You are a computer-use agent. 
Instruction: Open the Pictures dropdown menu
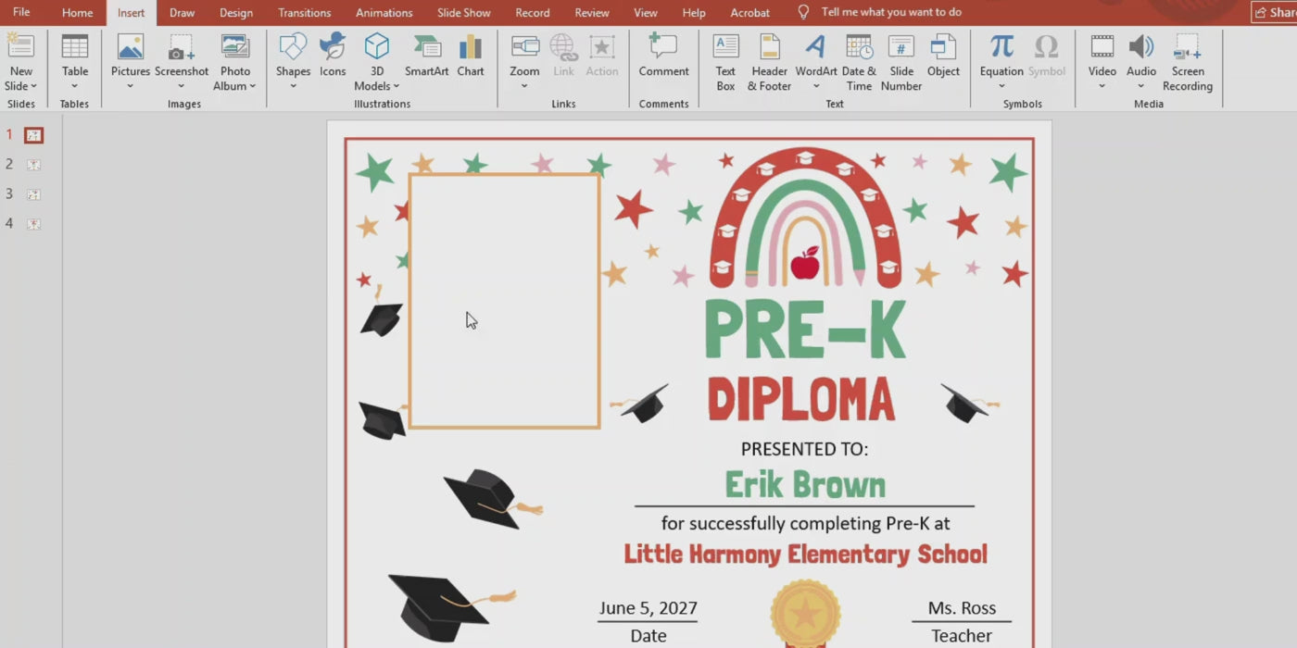pos(131,86)
